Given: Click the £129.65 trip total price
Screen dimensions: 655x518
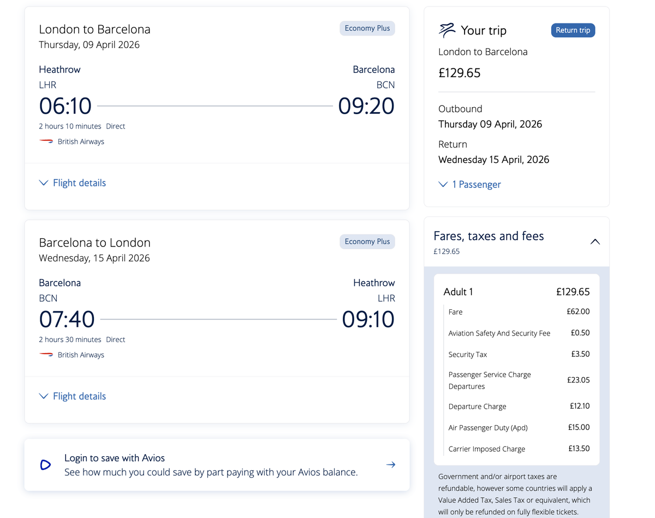Looking at the screenshot, I should coord(459,72).
